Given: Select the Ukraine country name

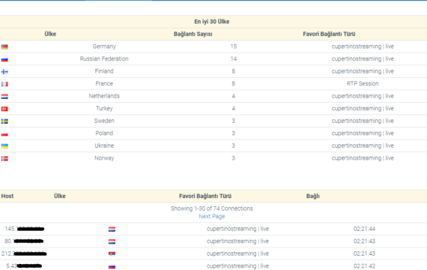Looking at the screenshot, I should tap(104, 145).
